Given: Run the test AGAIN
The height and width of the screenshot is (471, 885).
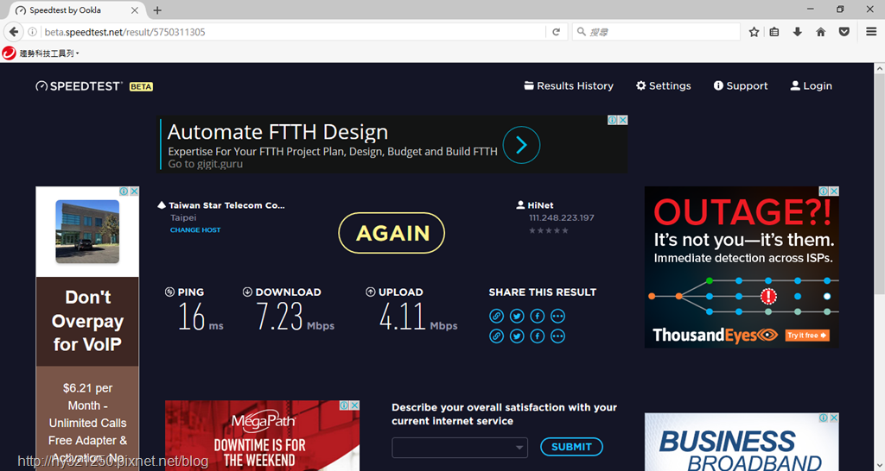Looking at the screenshot, I should [392, 233].
